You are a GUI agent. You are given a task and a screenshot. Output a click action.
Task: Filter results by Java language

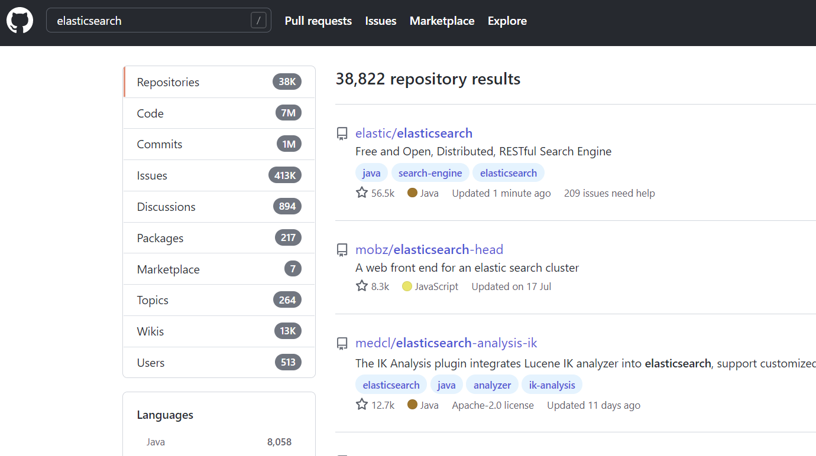pos(219,442)
